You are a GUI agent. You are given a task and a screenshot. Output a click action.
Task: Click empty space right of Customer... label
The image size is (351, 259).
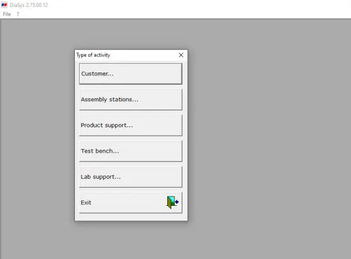coord(148,74)
